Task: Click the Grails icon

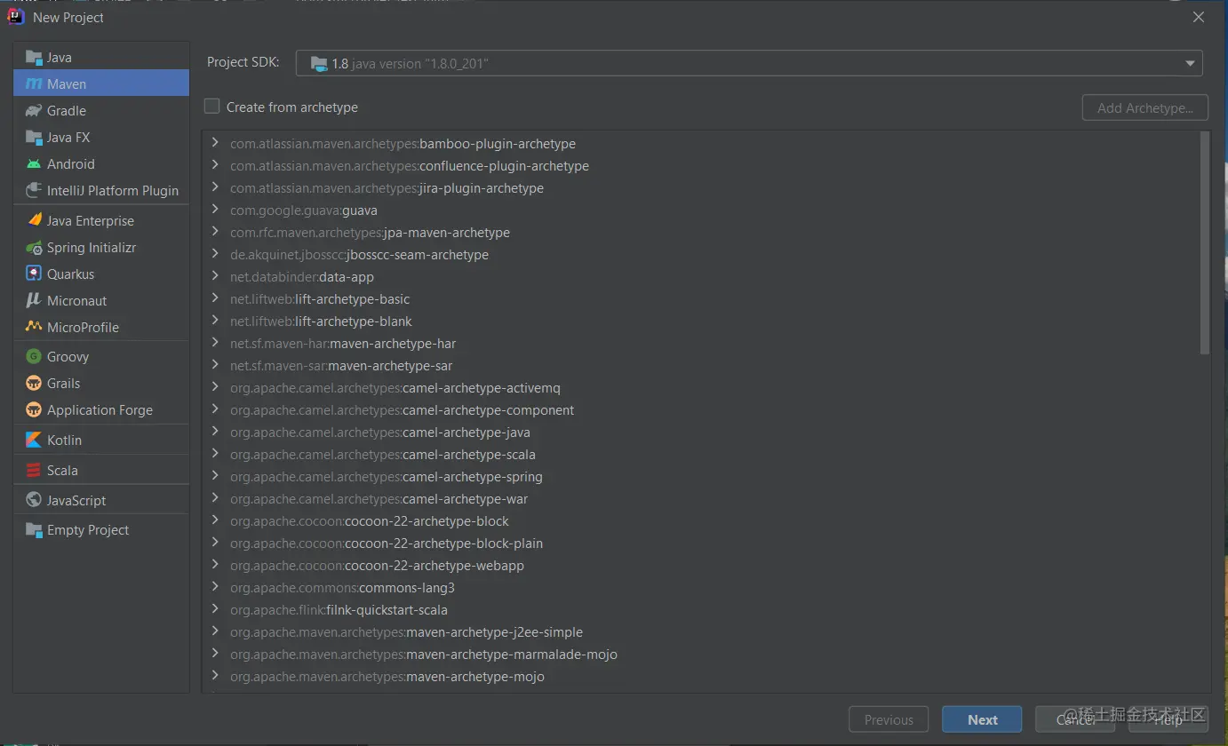Action: [34, 383]
